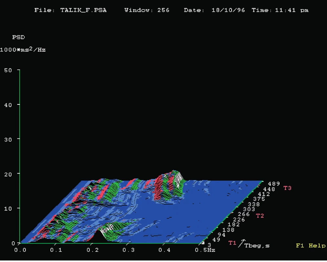This screenshot has width=327, height=262.
Task: Click the 94 time axis value
Action: coord(221,235)
